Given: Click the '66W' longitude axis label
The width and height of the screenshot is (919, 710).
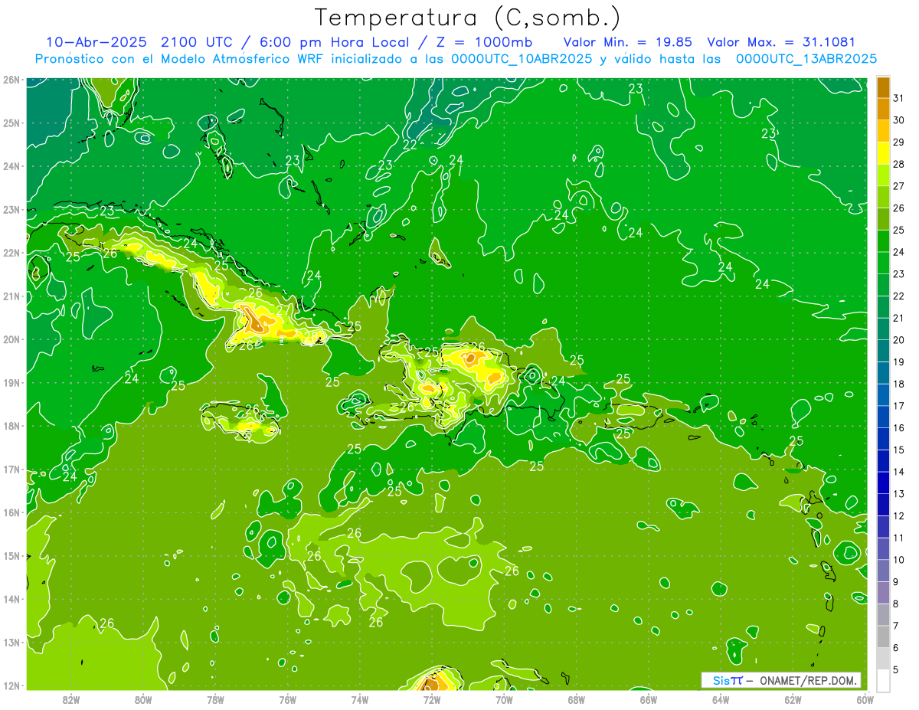Looking at the screenshot, I should [649, 699].
